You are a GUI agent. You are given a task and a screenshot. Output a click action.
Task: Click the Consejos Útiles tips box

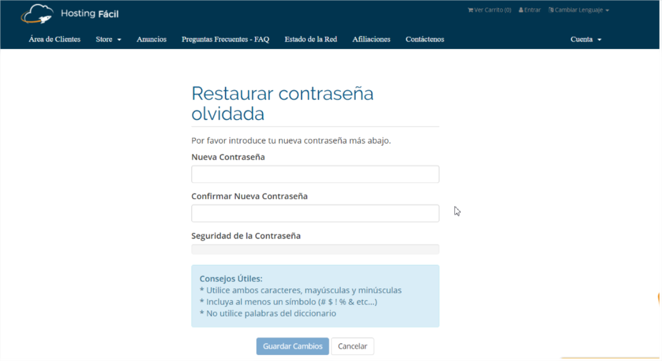point(315,296)
